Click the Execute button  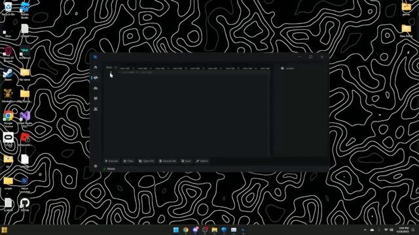click(x=111, y=161)
